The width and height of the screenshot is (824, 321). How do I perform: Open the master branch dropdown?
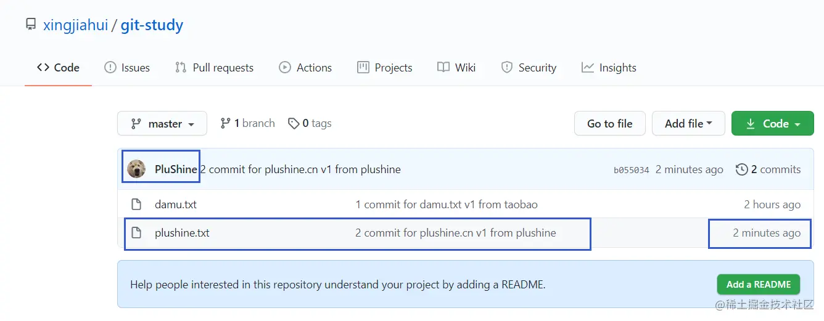point(162,124)
